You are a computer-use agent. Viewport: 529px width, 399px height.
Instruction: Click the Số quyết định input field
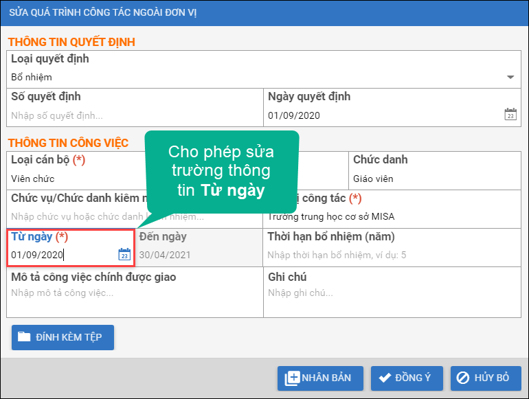pos(135,115)
